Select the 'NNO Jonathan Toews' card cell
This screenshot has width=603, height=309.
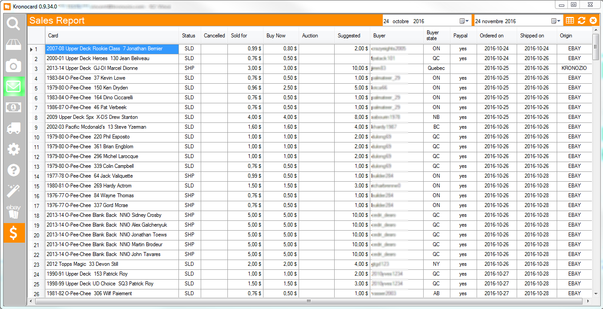[x=112, y=235]
